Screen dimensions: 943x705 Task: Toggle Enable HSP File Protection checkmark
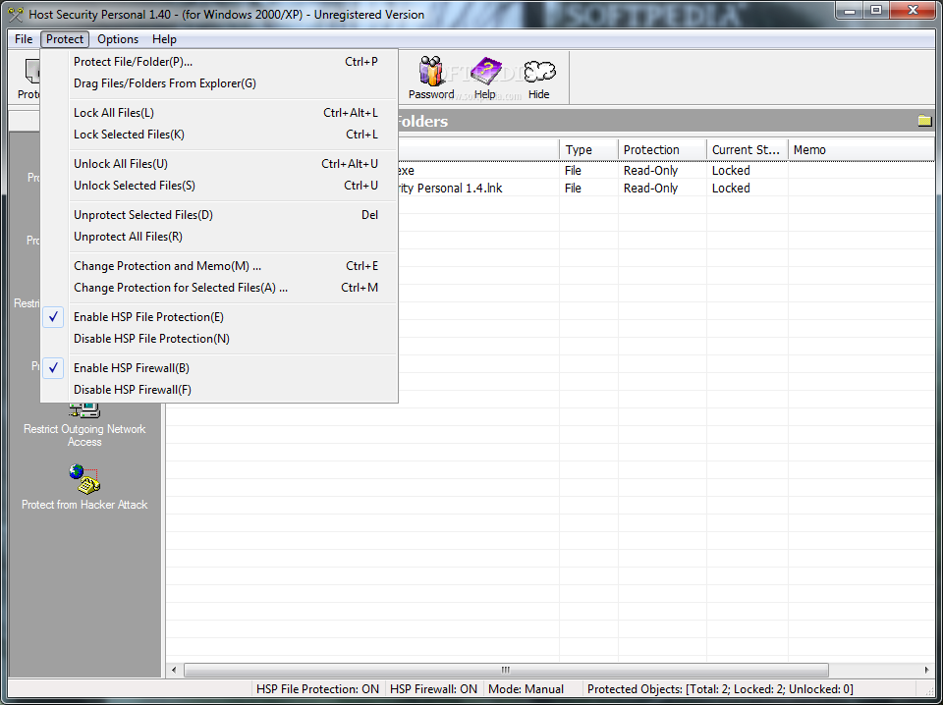click(x=53, y=317)
